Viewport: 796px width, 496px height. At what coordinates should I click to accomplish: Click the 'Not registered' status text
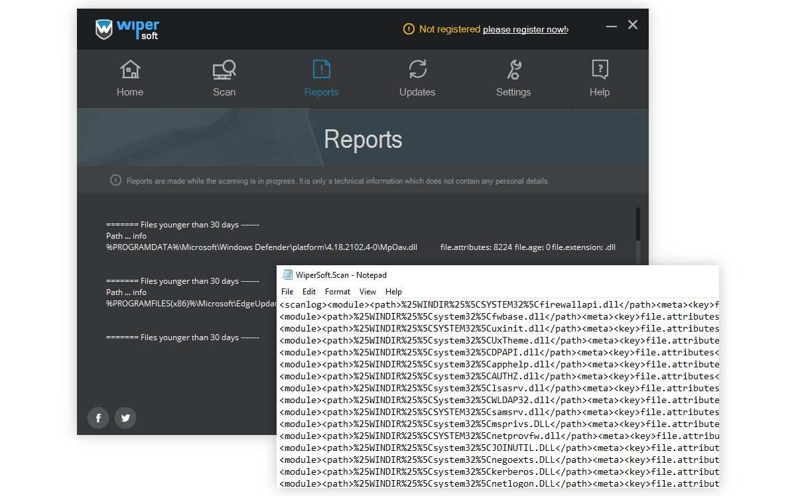pyautogui.click(x=450, y=29)
